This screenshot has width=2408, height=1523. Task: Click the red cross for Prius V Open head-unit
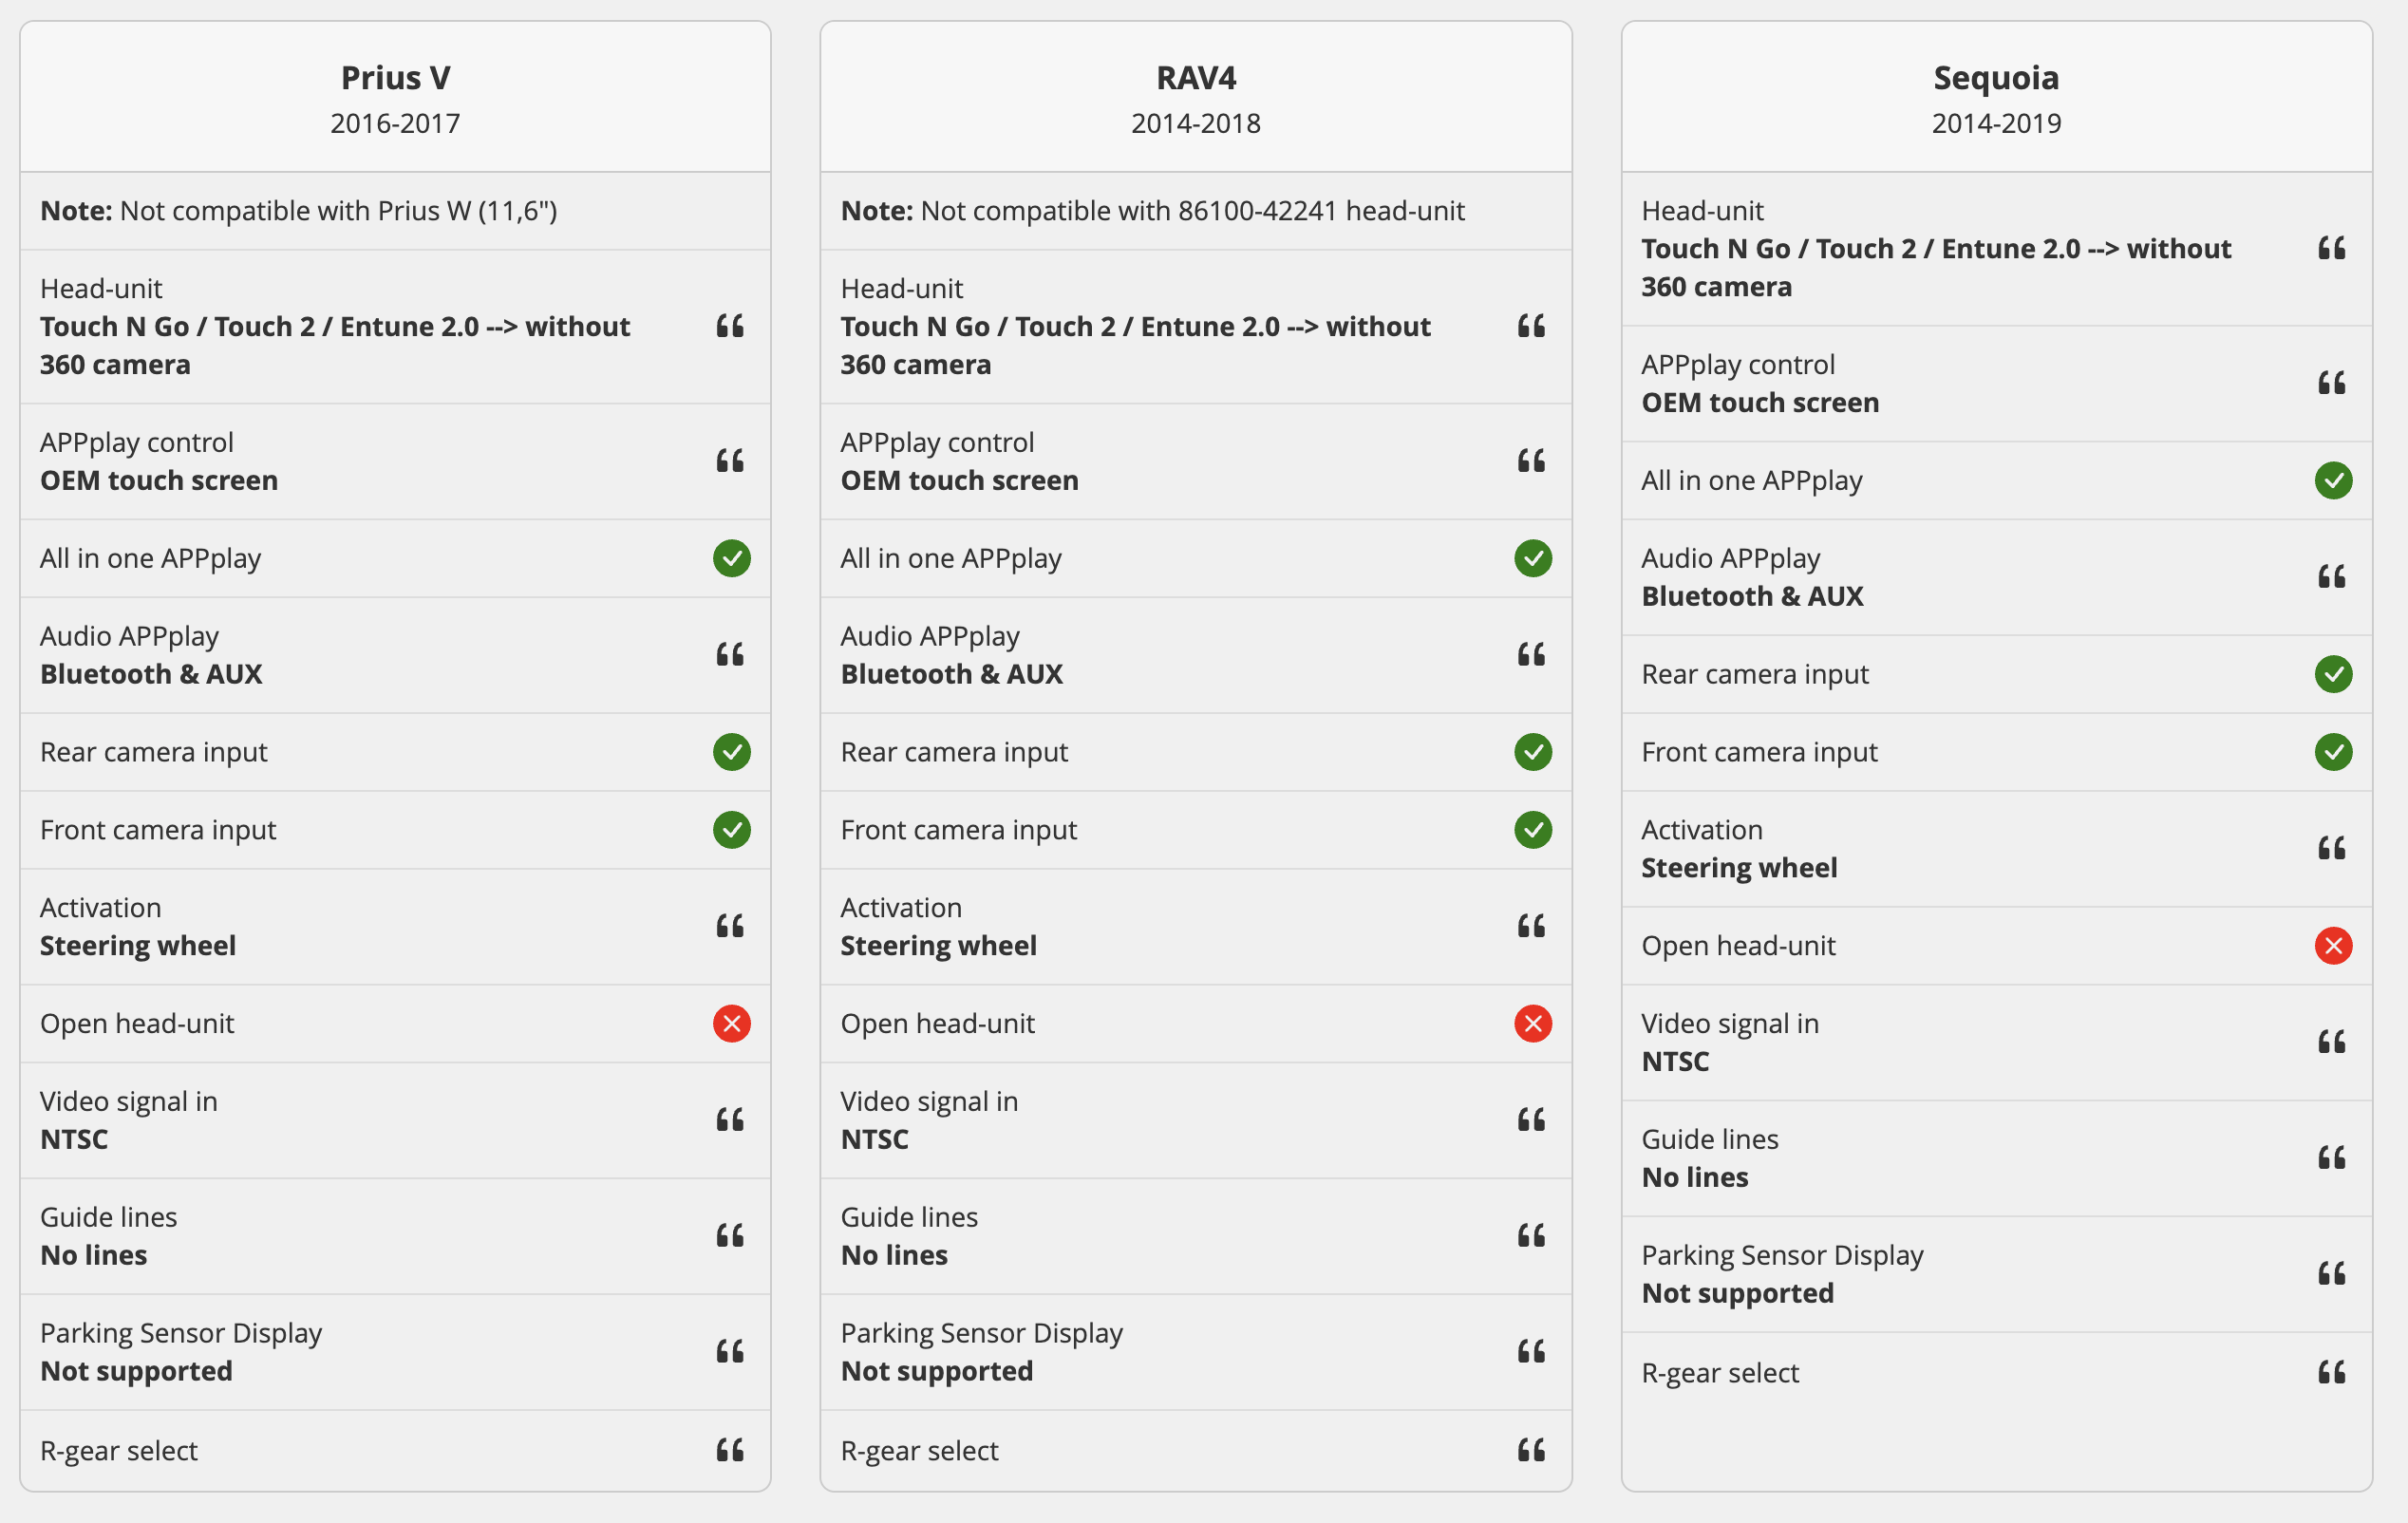[732, 1024]
